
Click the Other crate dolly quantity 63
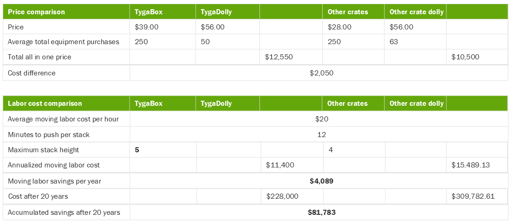[x=394, y=42]
